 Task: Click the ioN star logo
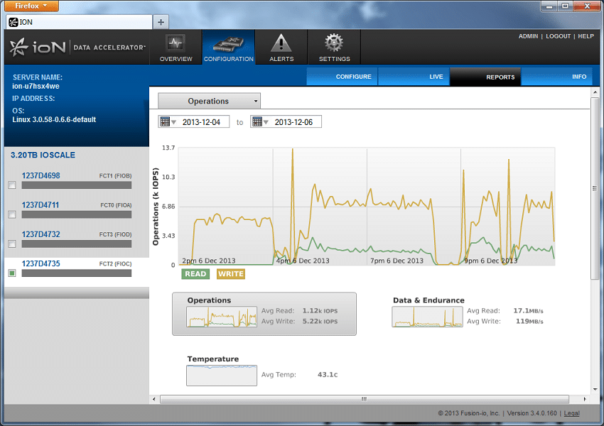click(x=19, y=48)
